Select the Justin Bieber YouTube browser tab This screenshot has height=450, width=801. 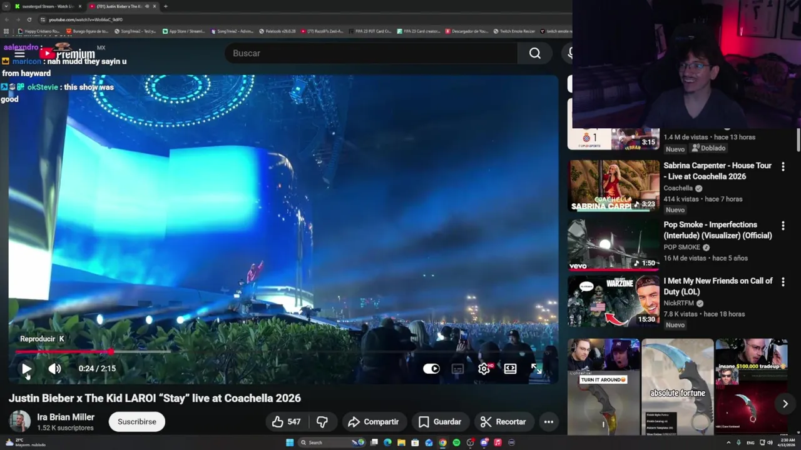coord(123,6)
